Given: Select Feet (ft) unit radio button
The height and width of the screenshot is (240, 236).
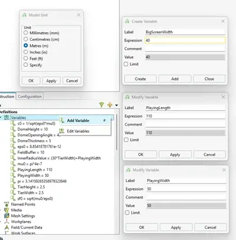Looking at the screenshot, I should 26,58.
